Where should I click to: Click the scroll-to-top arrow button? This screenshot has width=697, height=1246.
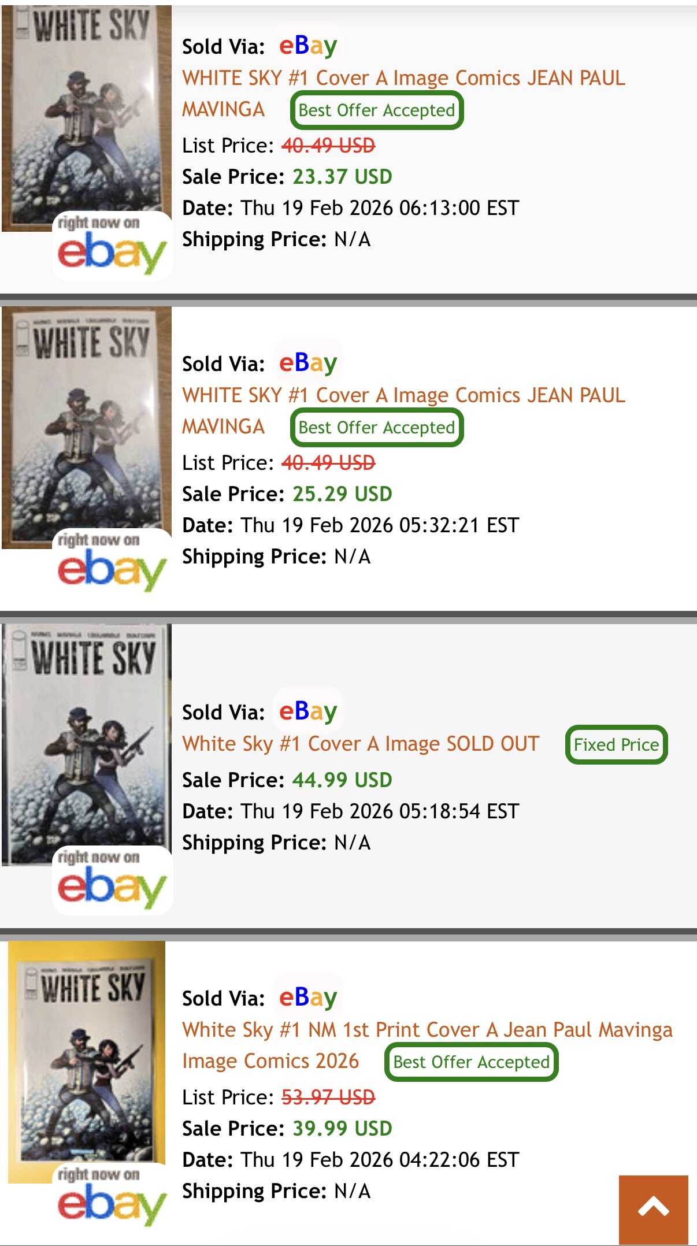click(x=653, y=1209)
